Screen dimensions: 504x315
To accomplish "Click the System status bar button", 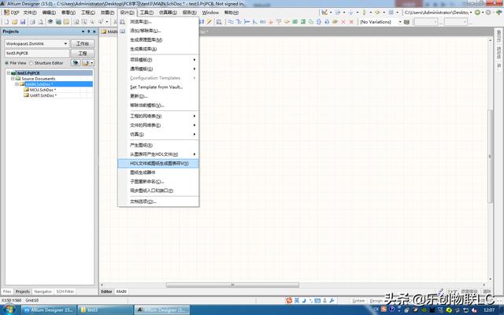I will (x=358, y=301).
